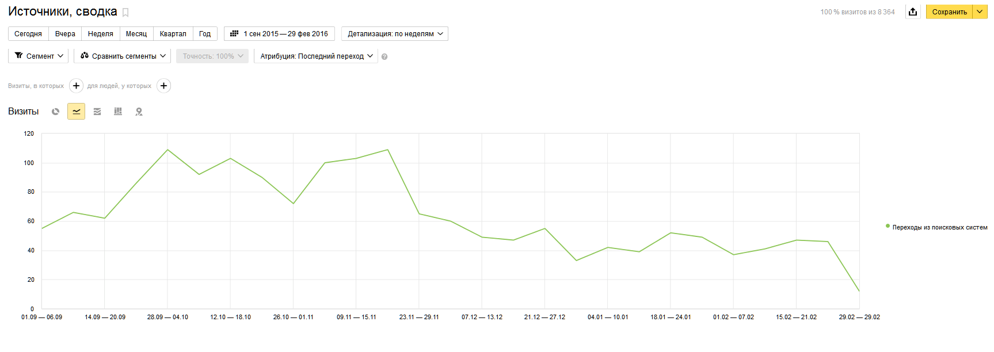
Task: Add a visit condition with plus button
Action: point(76,86)
